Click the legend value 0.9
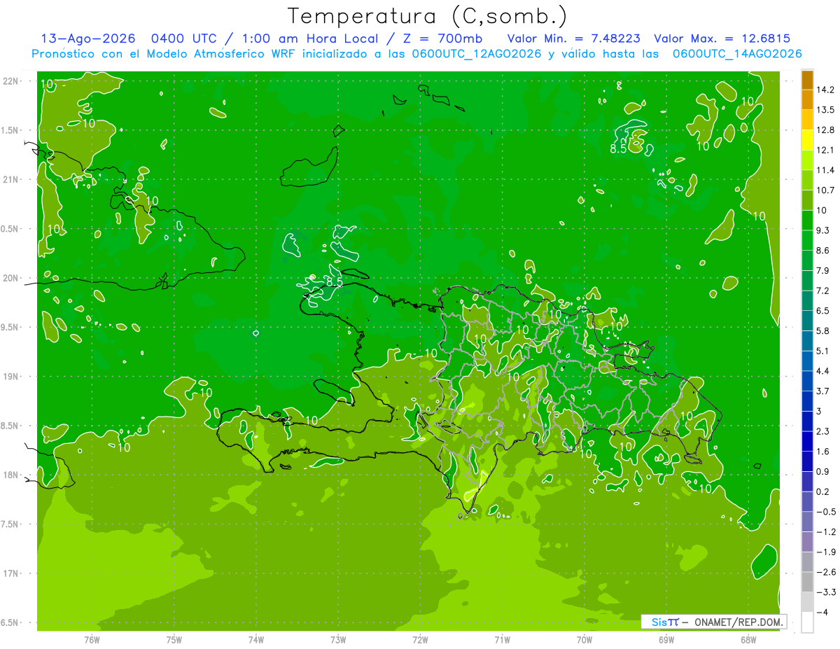Screen dimensions: 840x649 [823, 472]
